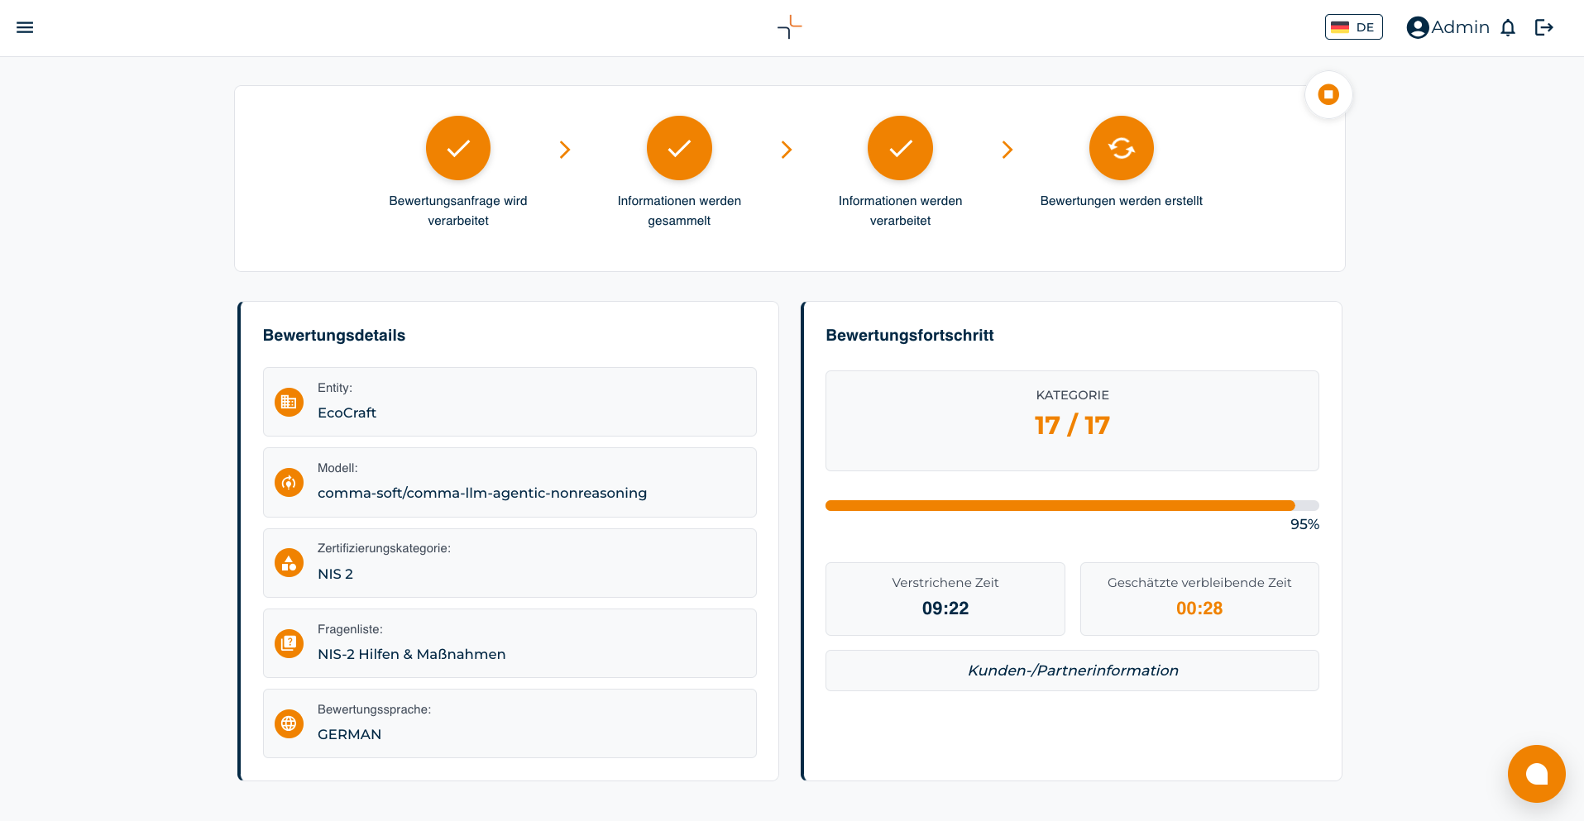Click the Zertifizierungskategorie shapes icon
1584x821 pixels.
tap(289, 563)
